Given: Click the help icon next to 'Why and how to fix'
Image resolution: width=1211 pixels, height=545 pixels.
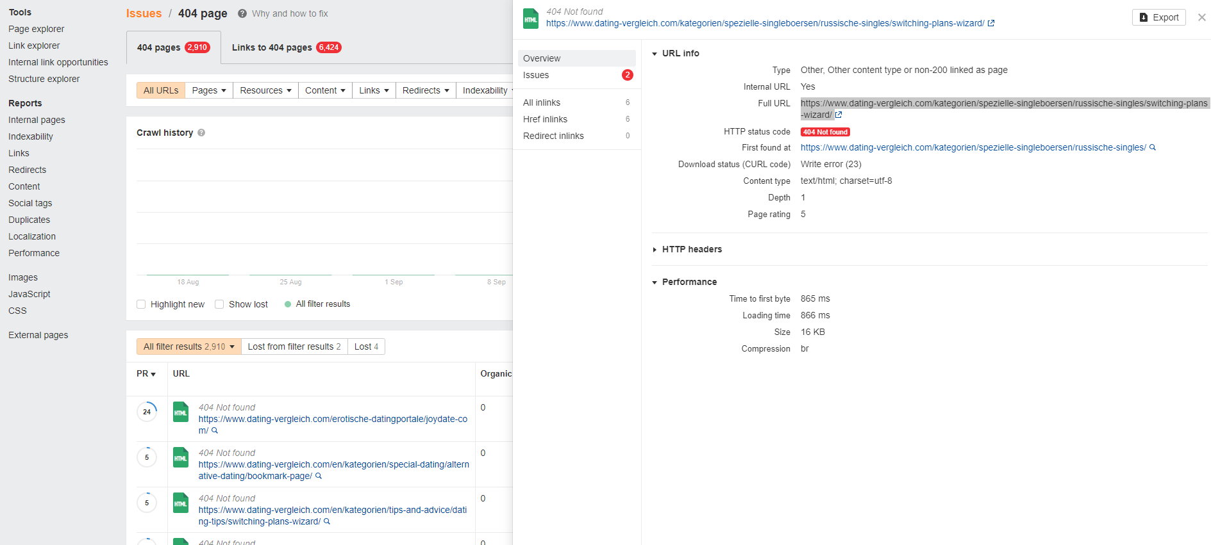Looking at the screenshot, I should coord(242,13).
